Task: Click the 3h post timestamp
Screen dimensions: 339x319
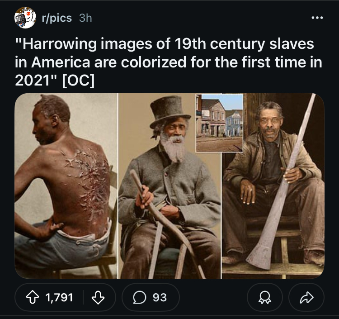Action: point(85,18)
